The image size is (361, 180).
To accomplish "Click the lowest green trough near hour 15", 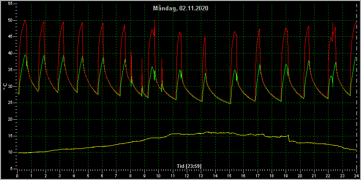I will click(x=230, y=103).
